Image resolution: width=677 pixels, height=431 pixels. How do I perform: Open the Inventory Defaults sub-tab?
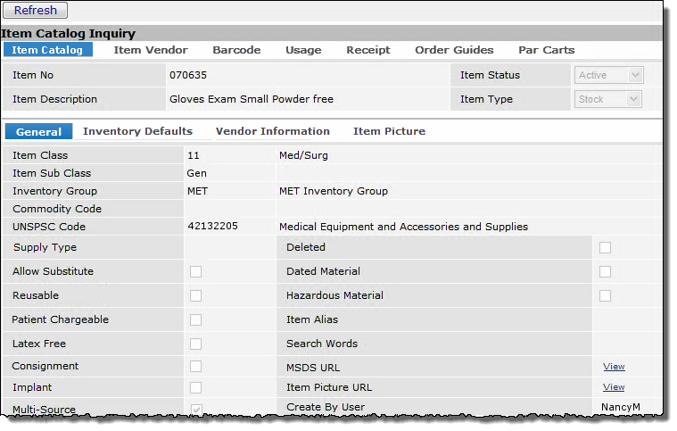[137, 131]
